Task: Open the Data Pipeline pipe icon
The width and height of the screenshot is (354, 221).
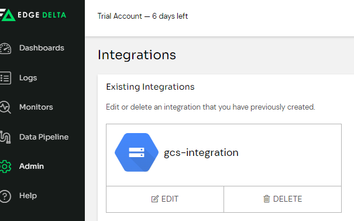Action: click(x=5, y=137)
